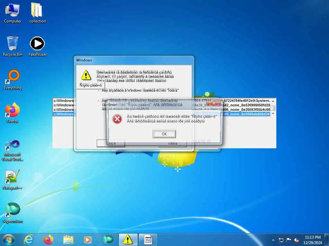Open the Windows Start menu orb
This screenshot has height=246, width=329.
tap(9, 240)
